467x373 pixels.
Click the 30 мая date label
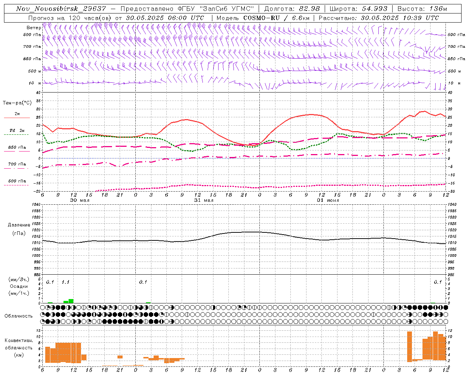[x=80, y=200]
